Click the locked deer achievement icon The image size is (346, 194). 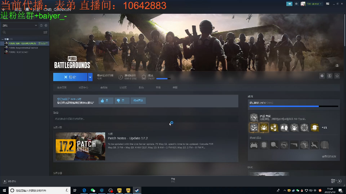(314, 145)
